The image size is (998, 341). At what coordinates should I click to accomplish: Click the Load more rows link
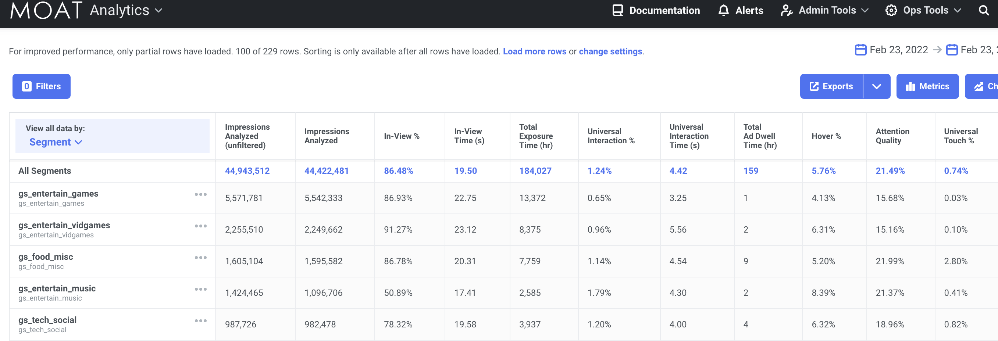click(534, 51)
